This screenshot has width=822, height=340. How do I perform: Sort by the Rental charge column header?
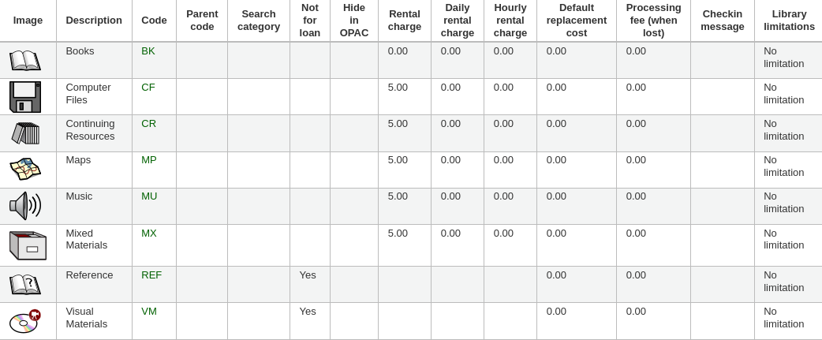pos(404,21)
